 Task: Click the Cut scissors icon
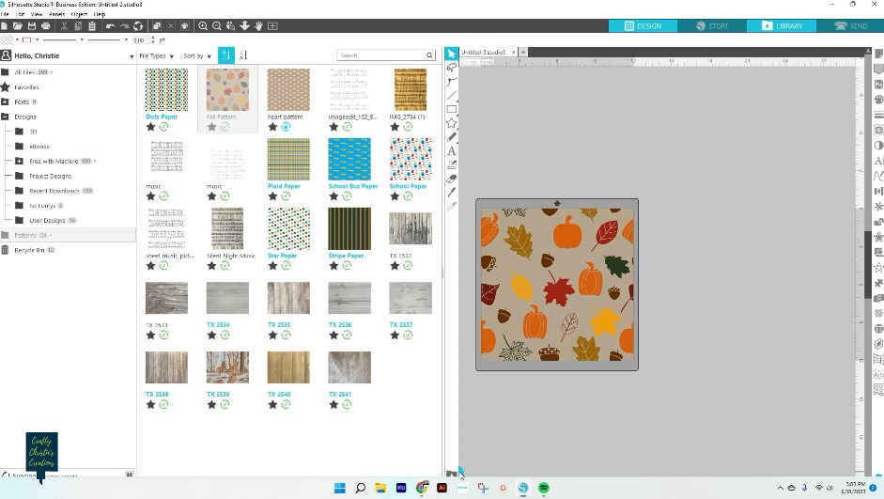(64, 26)
